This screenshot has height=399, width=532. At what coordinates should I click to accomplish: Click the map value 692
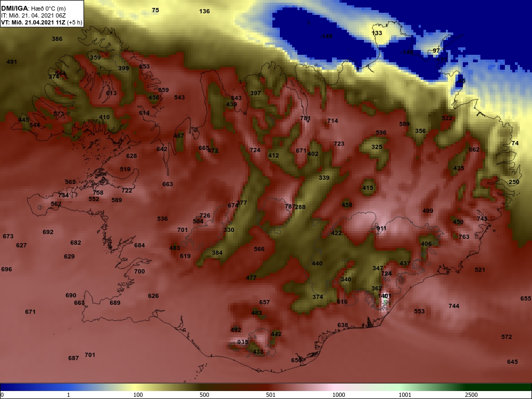click(48, 232)
